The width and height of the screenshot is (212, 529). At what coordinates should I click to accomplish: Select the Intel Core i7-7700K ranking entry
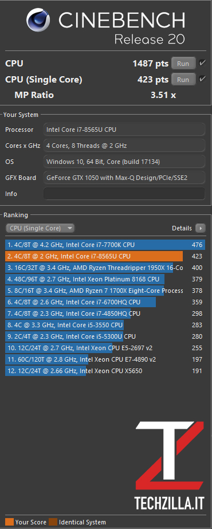coord(105,245)
